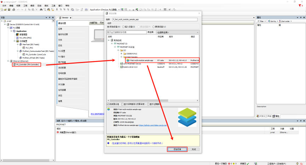Click the 添加设备 (Add device) button
The image size is (306, 165).
click(177, 149)
